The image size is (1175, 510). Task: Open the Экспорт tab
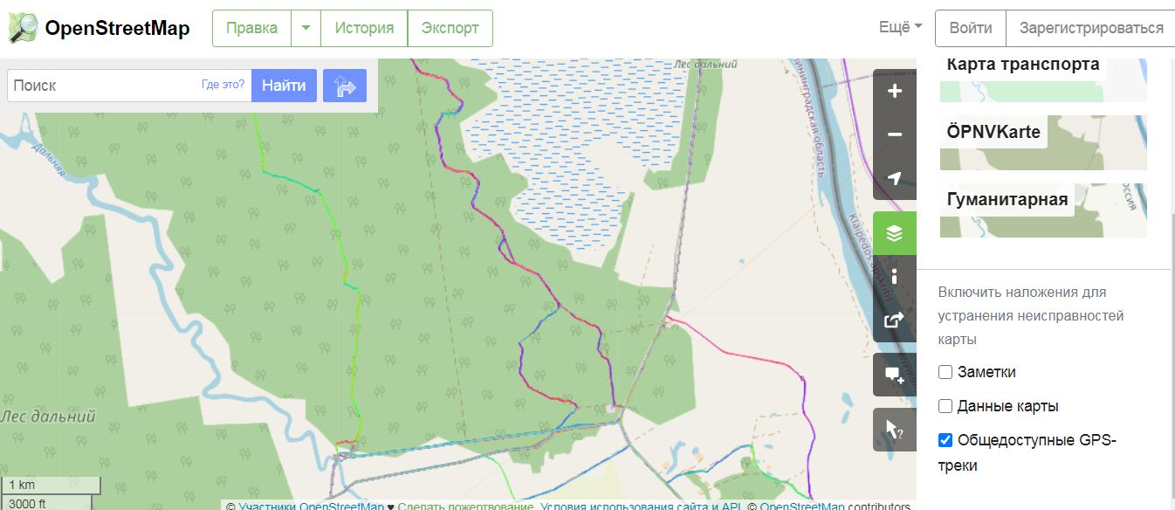[450, 28]
